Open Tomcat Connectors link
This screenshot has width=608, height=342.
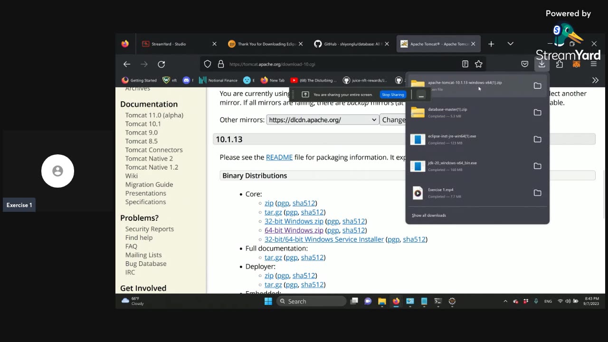coord(154,150)
